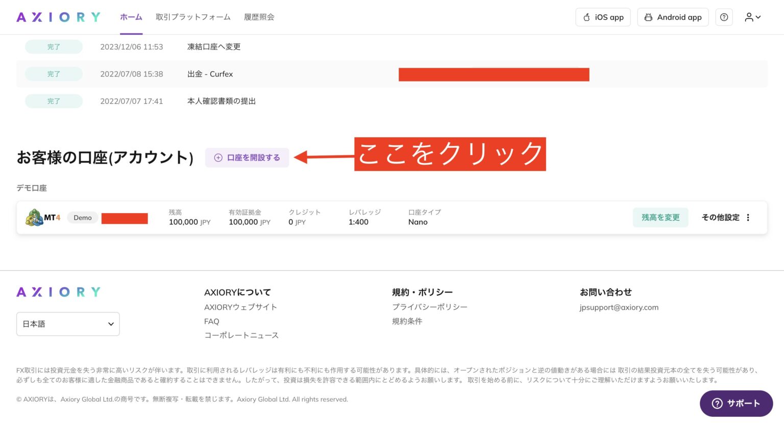The image size is (784, 423).
Task: Click the Demo badge on the account row
Action: pyautogui.click(x=82, y=217)
